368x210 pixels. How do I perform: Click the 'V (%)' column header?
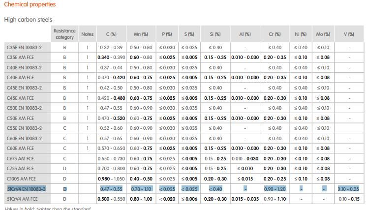click(349, 34)
